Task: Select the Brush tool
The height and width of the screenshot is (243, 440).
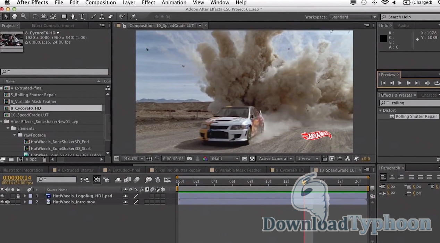Action: pos(93,16)
